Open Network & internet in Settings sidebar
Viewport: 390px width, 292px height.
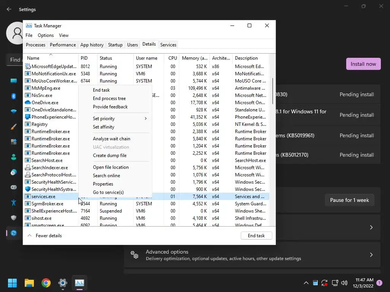(x=14, y=111)
